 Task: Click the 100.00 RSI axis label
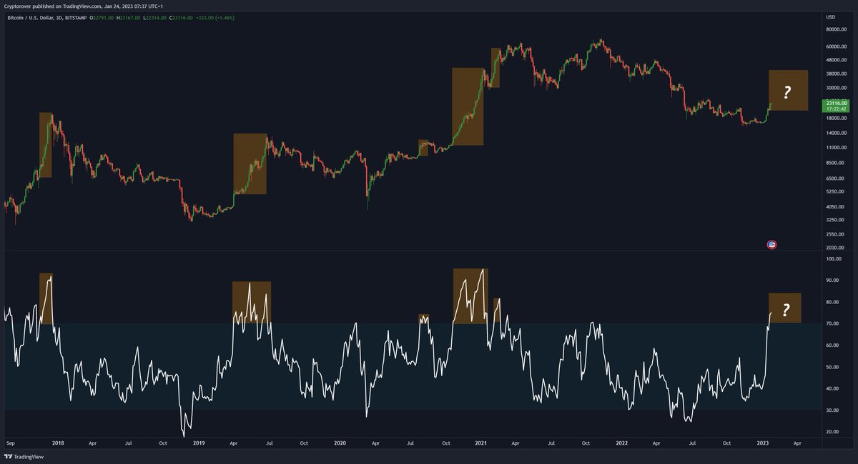coord(833,259)
